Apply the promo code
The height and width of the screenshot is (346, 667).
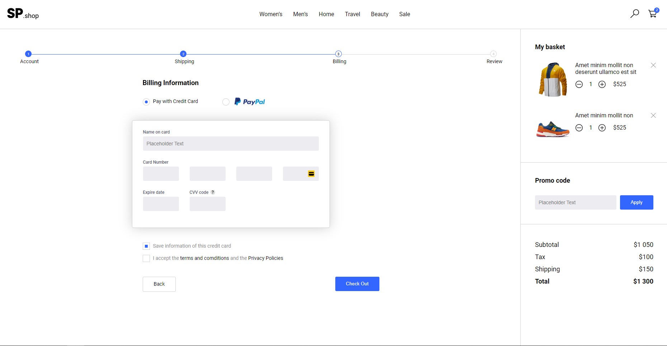point(636,202)
